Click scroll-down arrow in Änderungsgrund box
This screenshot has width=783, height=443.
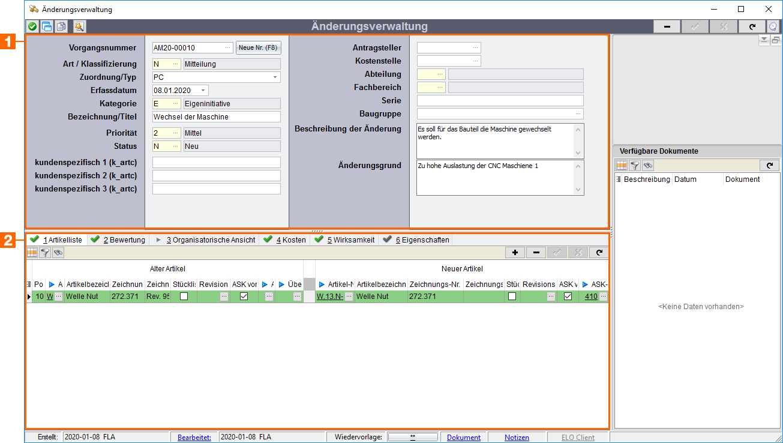578,190
